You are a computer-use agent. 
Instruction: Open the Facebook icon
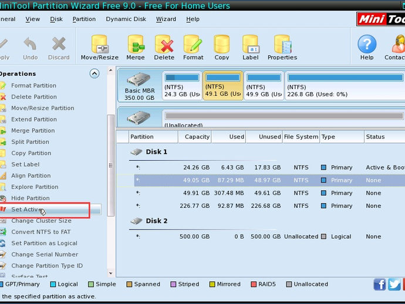(x=379, y=285)
